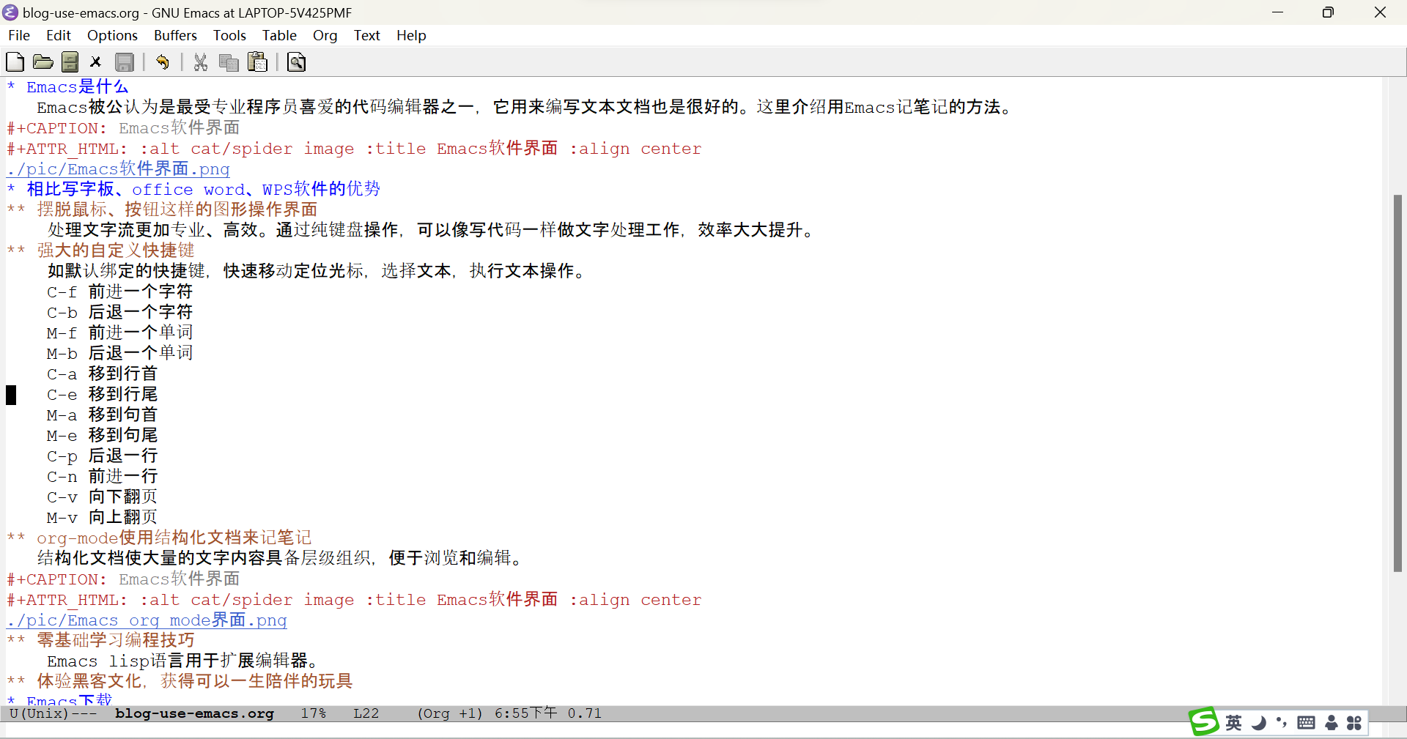The image size is (1407, 739).
Task: Toggle Sogou punctuation mode icon
Action: point(1282,723)
